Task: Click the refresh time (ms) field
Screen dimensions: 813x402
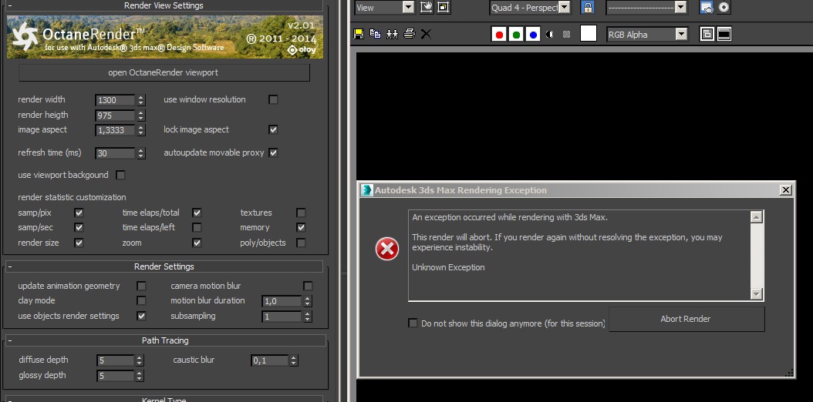Action: coord(115,153)
